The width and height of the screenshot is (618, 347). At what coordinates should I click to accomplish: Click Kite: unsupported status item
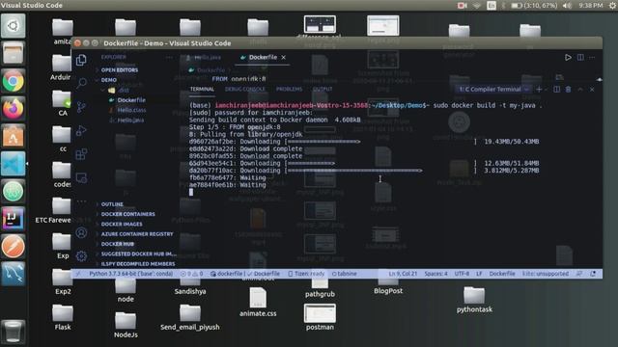[x=545, y=274]
